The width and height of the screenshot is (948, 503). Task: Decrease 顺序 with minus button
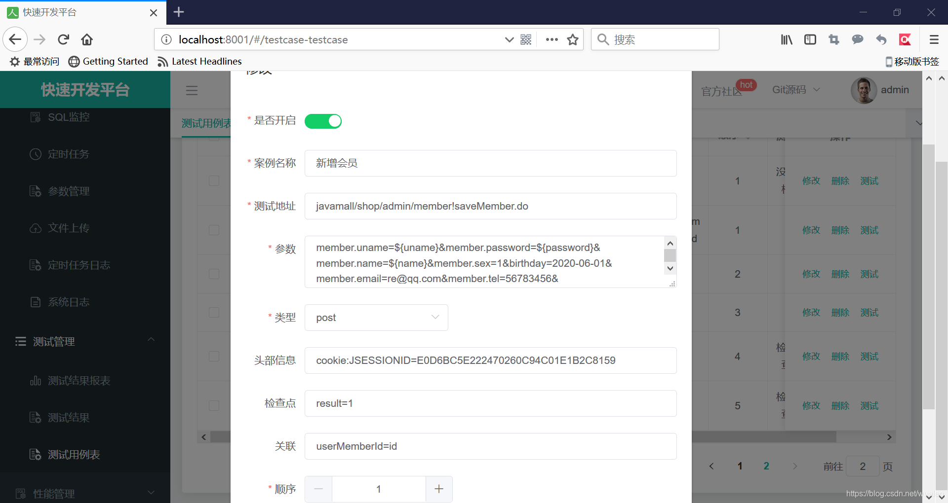pos(318,489)
